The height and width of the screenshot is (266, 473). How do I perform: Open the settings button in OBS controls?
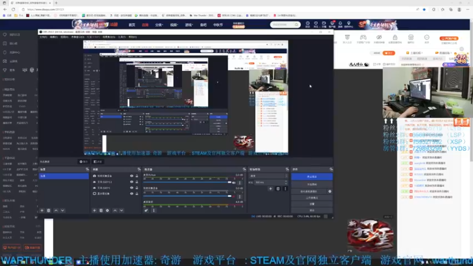[x=312, y=204]
